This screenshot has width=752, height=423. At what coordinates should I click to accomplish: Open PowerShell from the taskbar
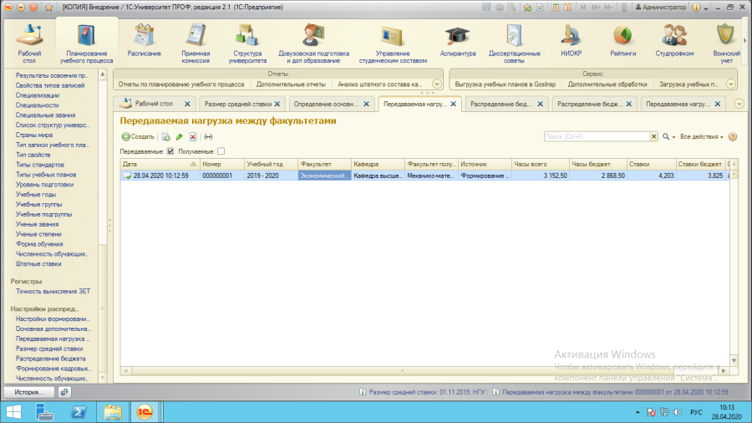coord(79,412)
